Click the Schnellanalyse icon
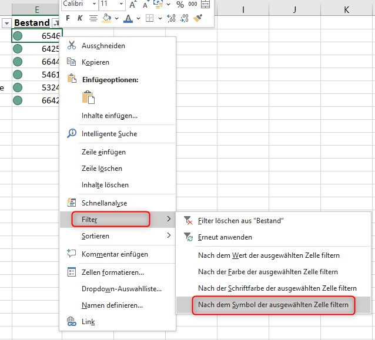This screenshot has width=375, height=340. (x=72, y=203)
